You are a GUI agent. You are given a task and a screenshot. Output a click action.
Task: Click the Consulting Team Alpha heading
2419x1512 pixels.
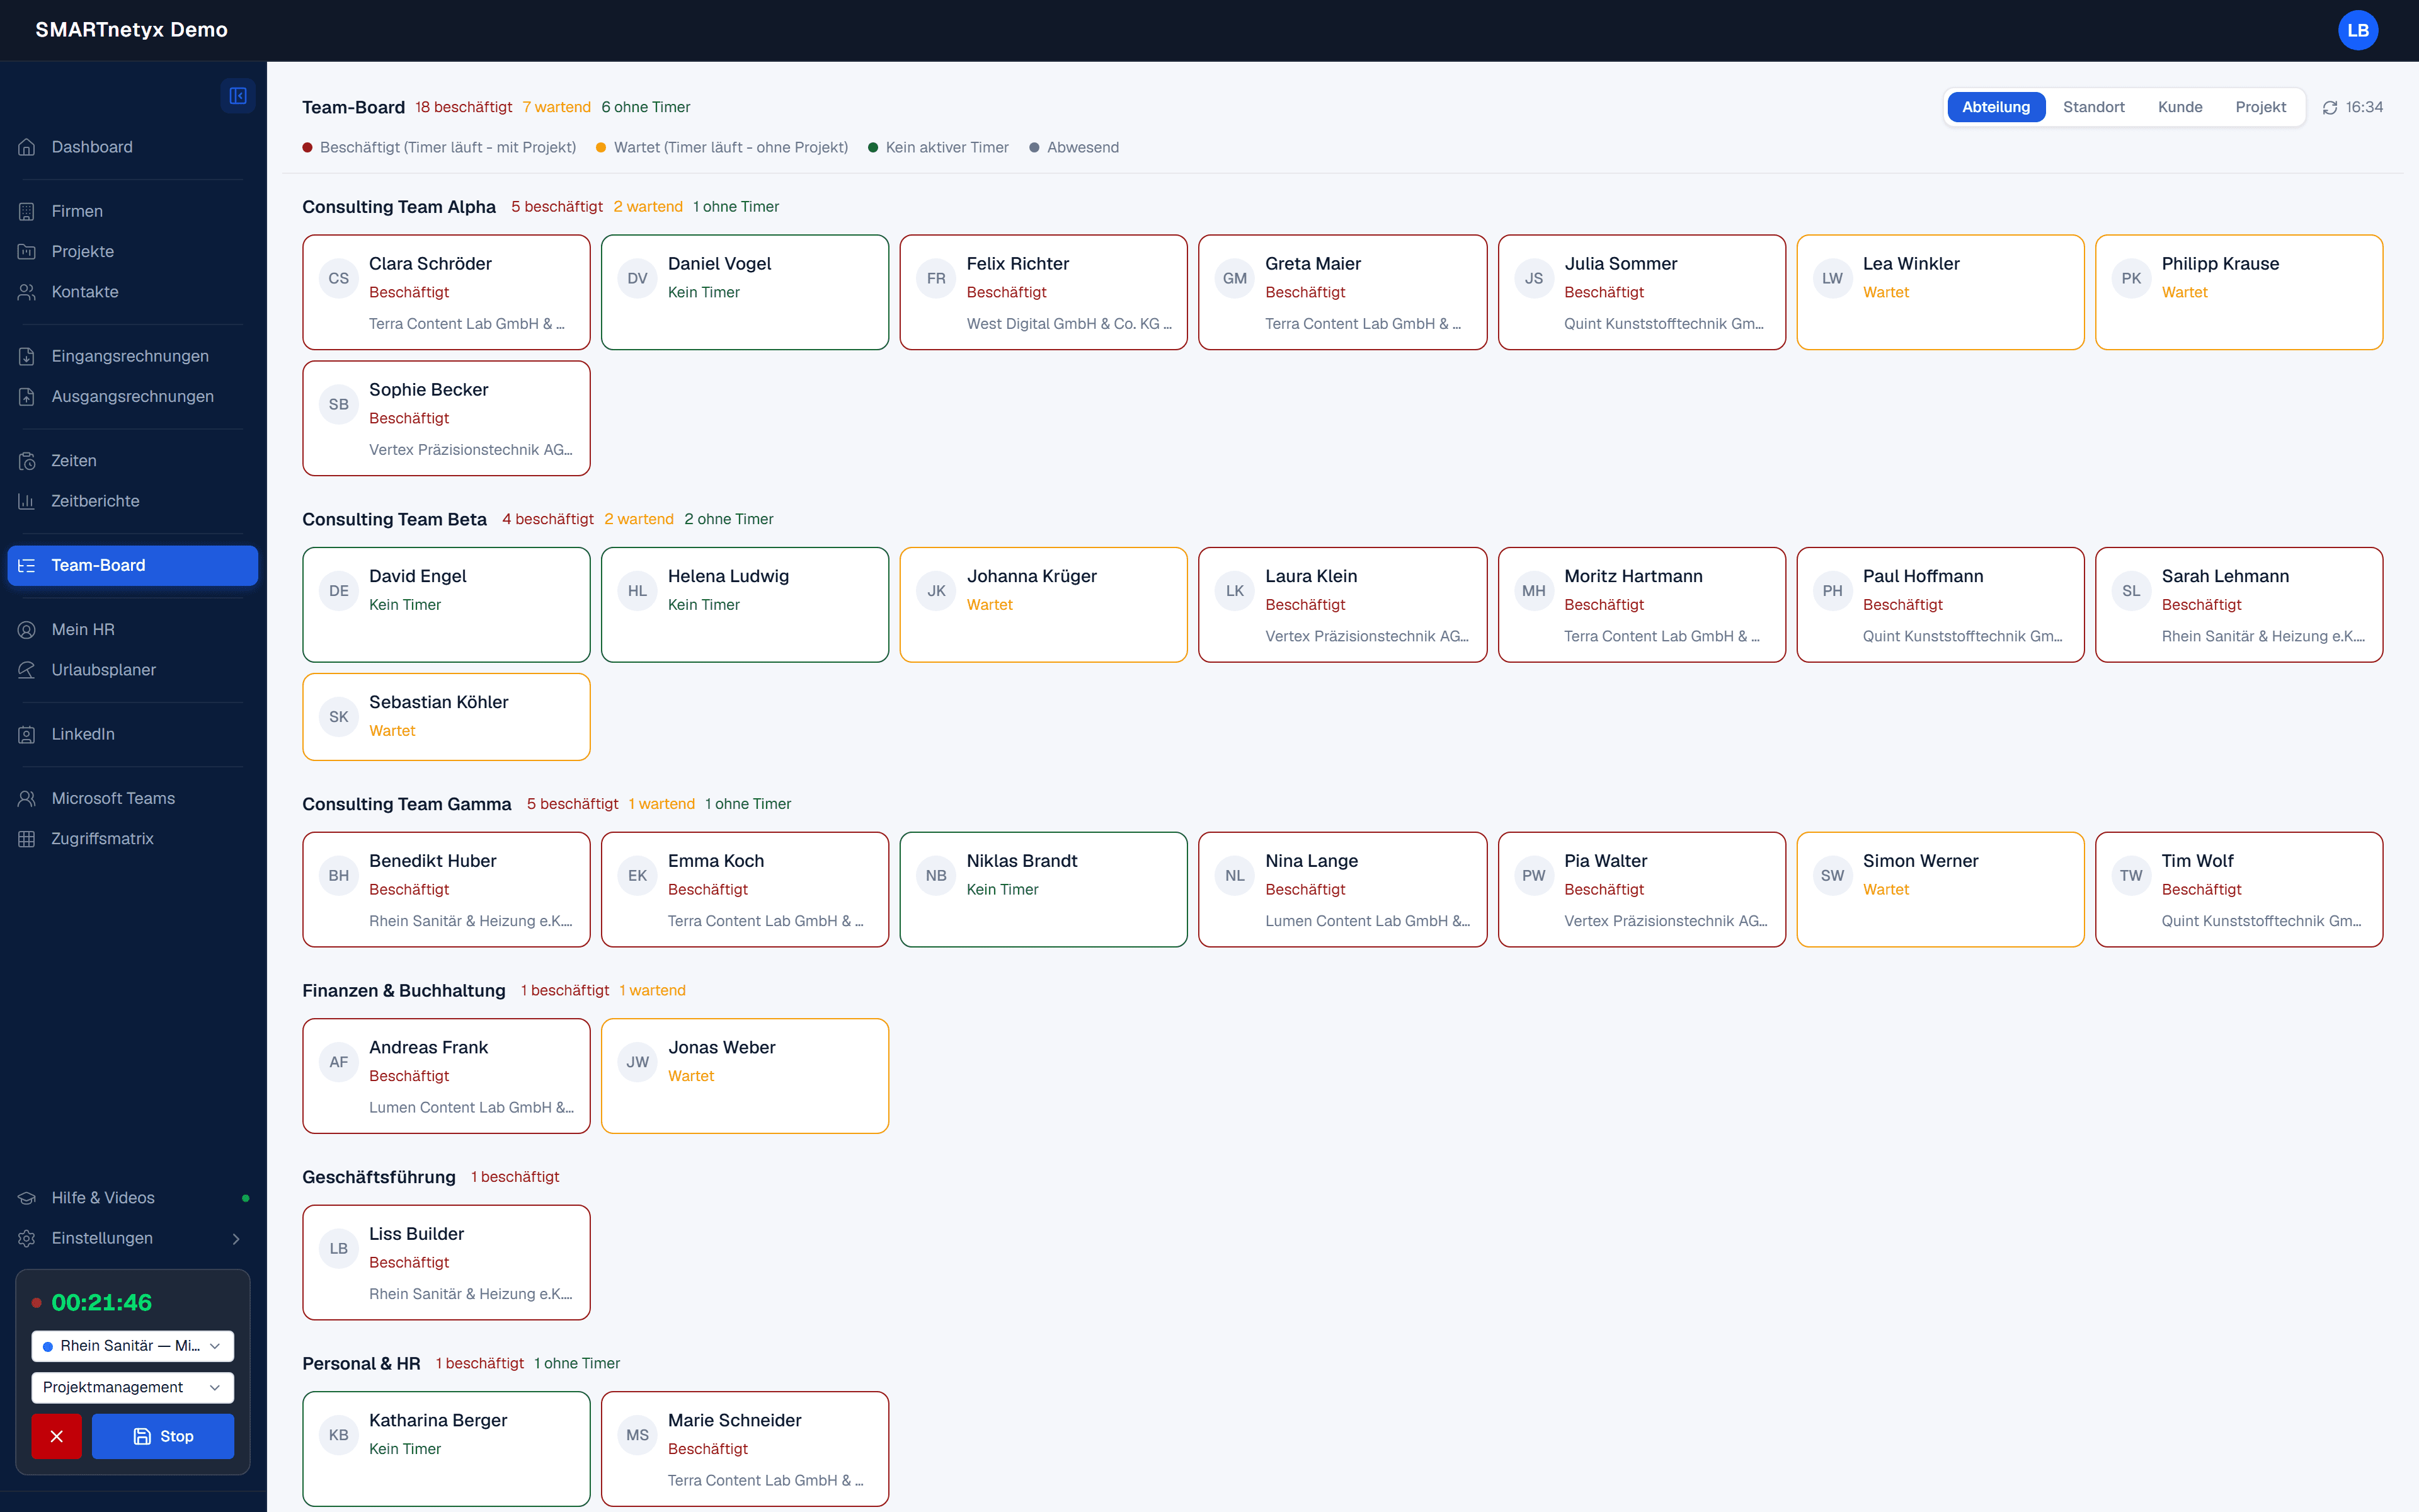click(399, 207)
